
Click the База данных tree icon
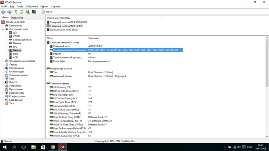coord(7,100)
